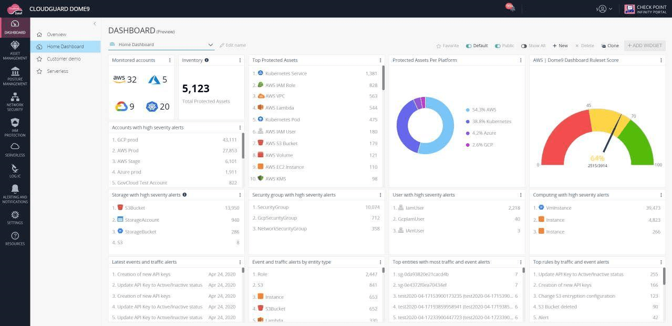Open Asset Management in sidebar
The image size is (672, 326).
(15, 51)
